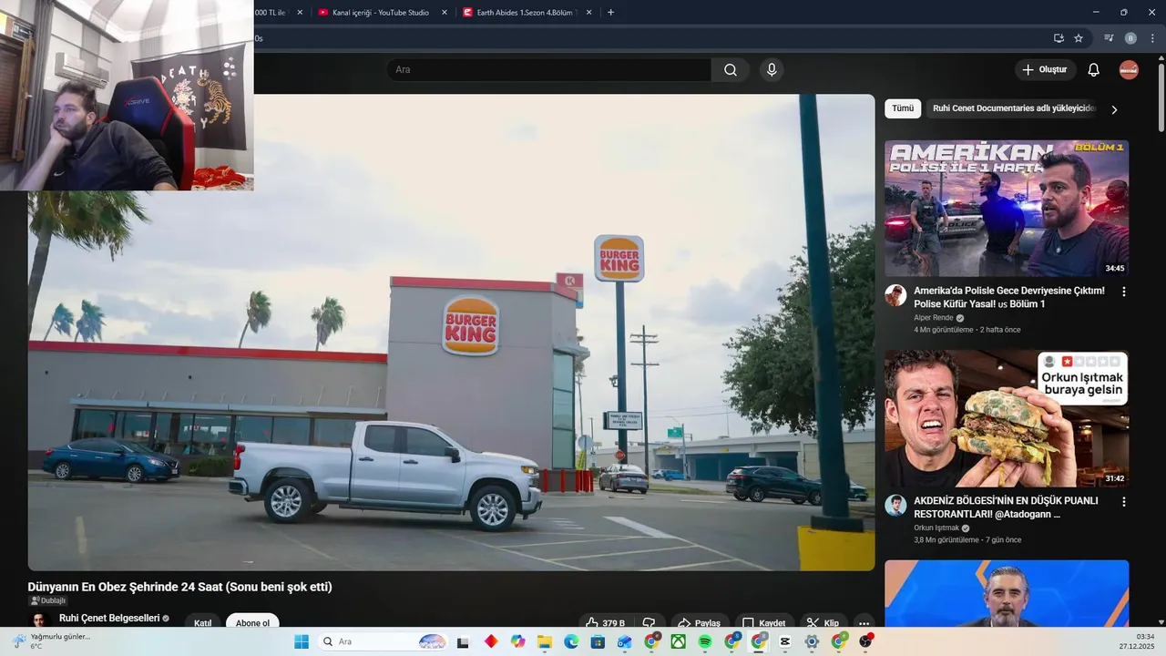Open the Windows Start menu
The width and height of the screenshot is (1166, 656).
coord(302,641)
